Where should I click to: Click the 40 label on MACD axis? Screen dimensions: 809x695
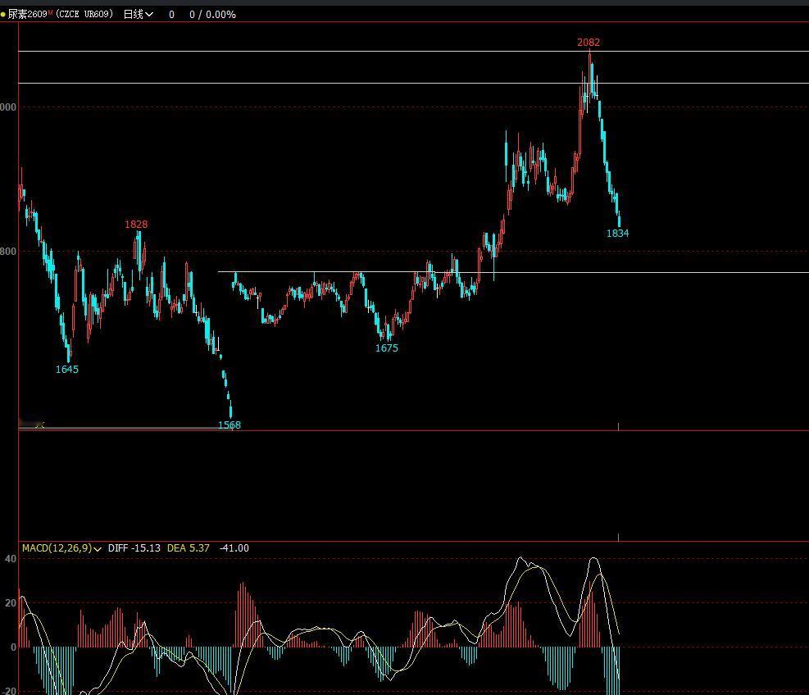(11, 559)
